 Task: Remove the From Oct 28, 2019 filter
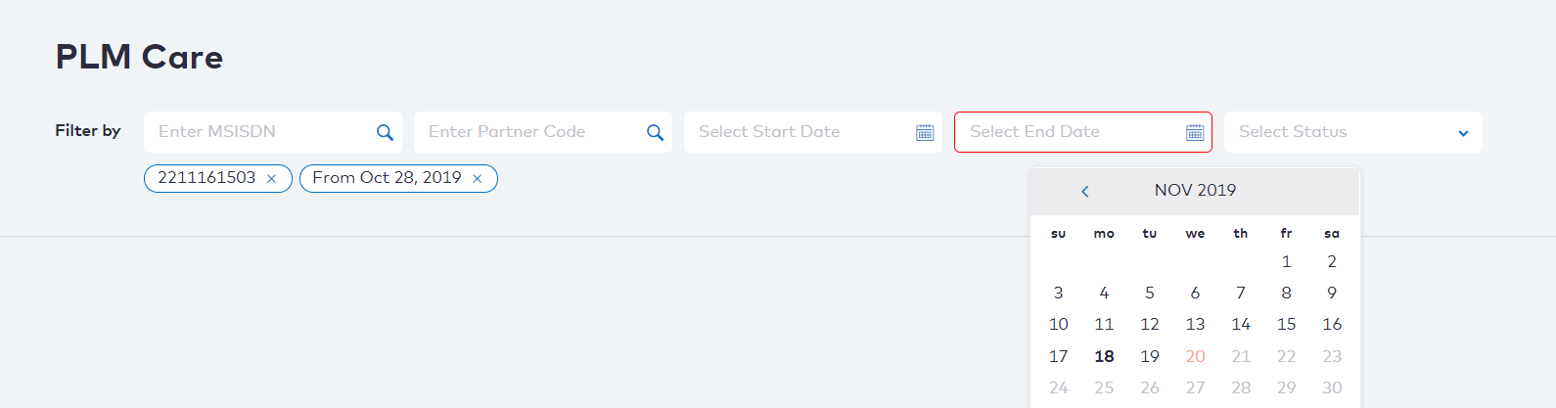click(477, 179)
